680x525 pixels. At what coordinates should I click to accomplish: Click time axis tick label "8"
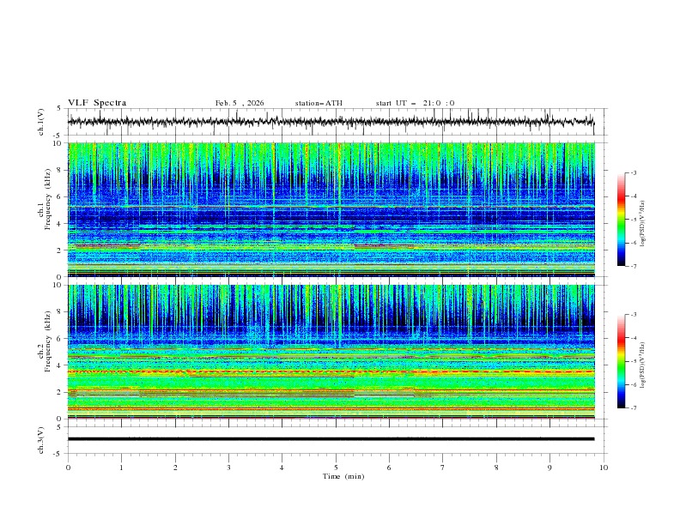coord(496,468)
